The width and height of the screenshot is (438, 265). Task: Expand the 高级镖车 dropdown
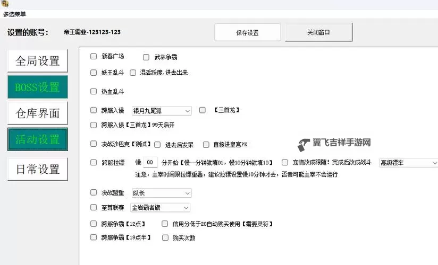point(408,163)
